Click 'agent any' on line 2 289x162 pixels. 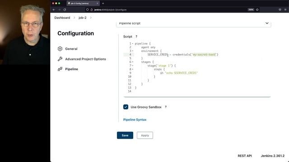pyautogui.click(x=148, y=47)
